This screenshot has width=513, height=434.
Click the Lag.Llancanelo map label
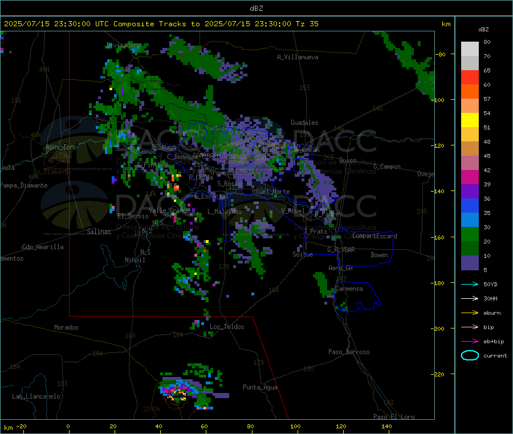pyautogui.click(x=36, y=396)
